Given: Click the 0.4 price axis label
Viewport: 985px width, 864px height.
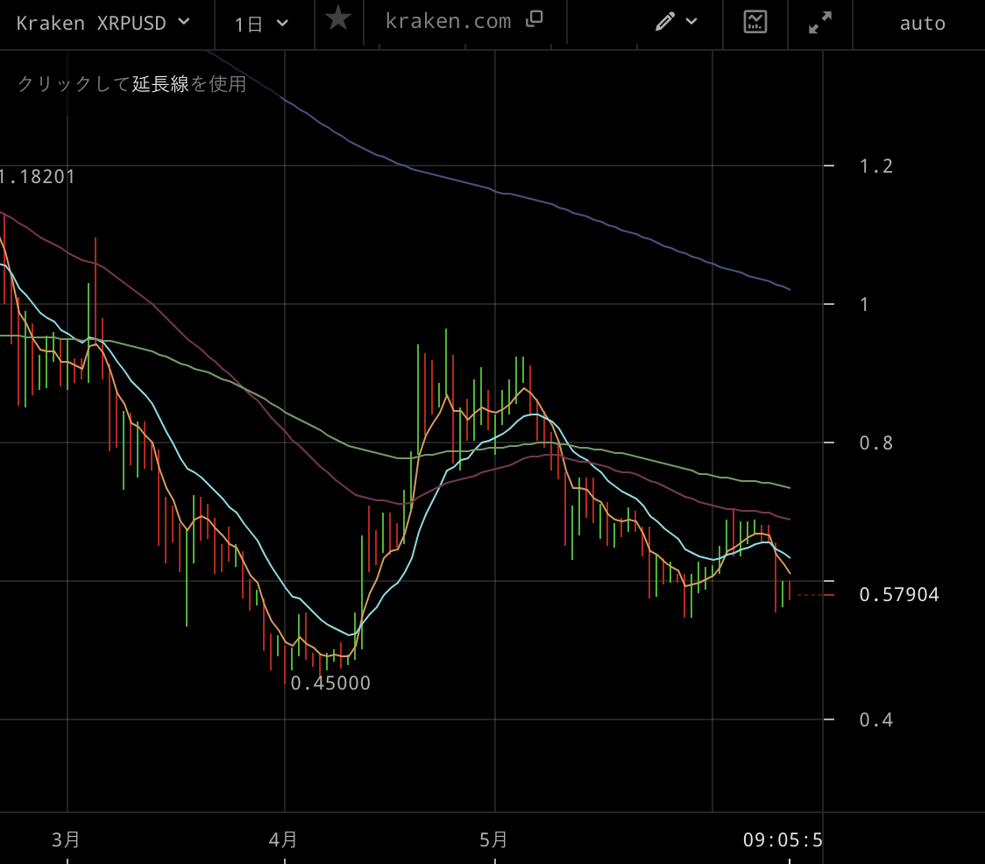Looking at the screenshot, I should point(875,719).
